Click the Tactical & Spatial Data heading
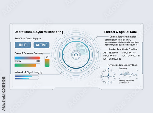This screenshot has width=153, height=113. (x=120, y=32)
